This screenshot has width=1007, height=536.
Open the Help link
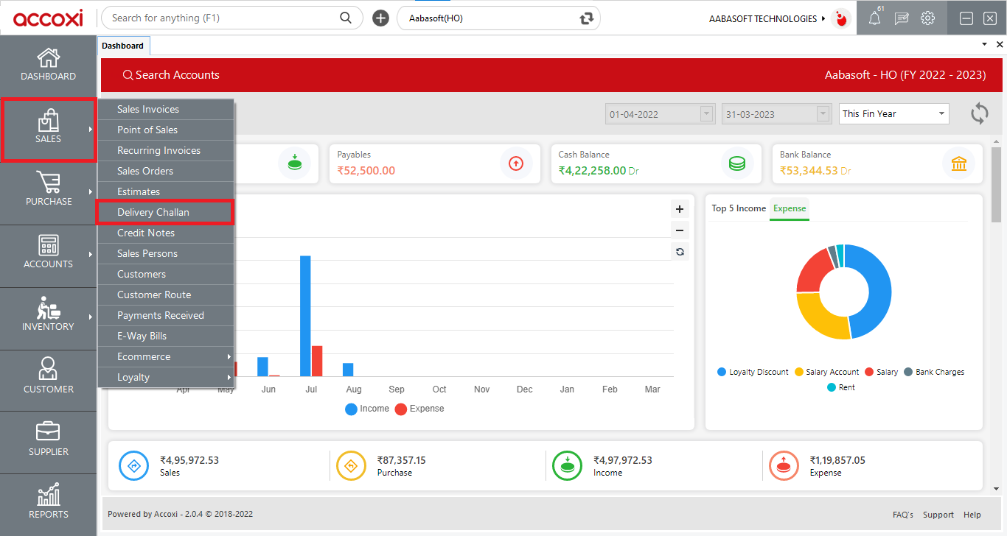[x=972, y=515]
